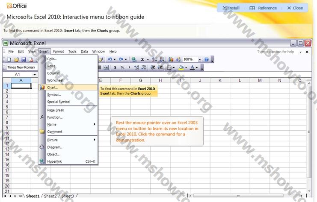This screenshot has width=317, height=202.
Task: Click the Install button
Action: [x=230, y=8]
